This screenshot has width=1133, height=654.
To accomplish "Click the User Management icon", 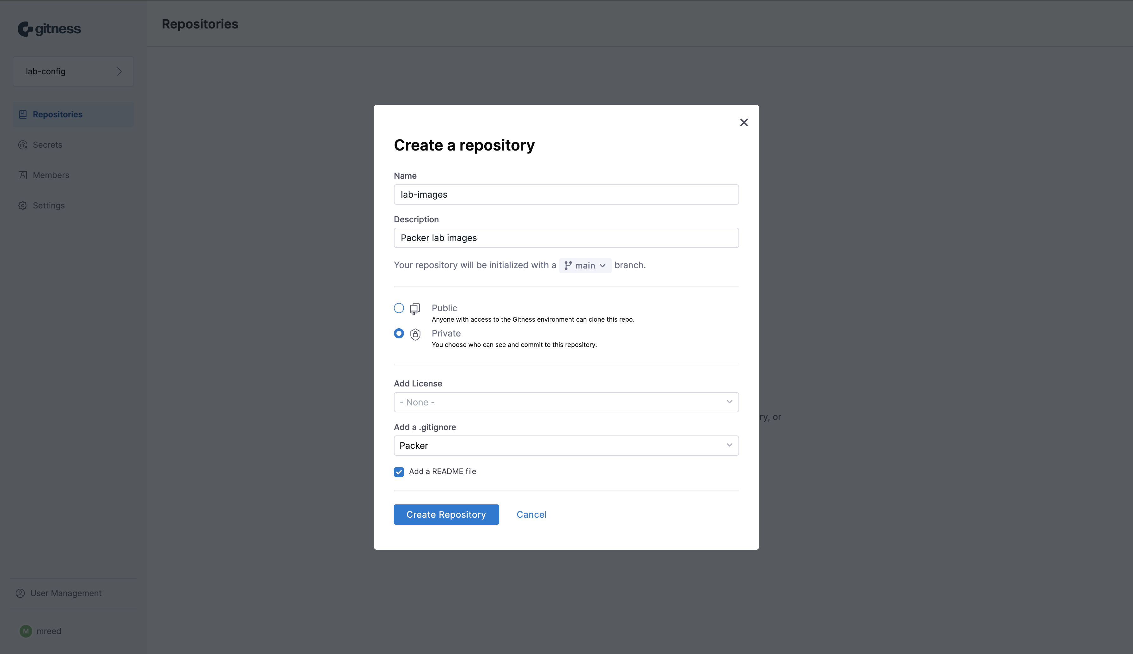I will coord(20,593).
